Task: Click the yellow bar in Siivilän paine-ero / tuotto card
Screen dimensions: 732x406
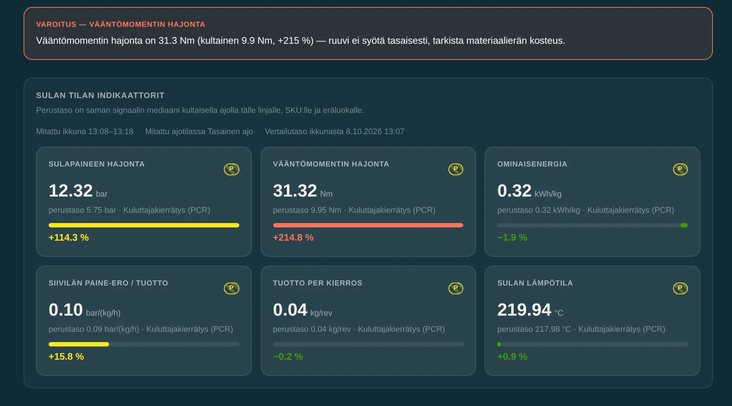Action: (79, 344)
